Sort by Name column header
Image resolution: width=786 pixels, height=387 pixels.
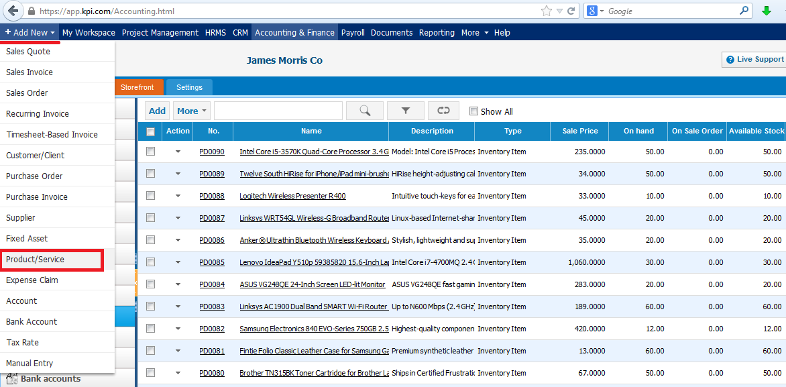click(311, 131)
